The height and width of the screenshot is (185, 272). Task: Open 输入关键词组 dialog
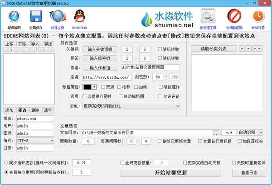tap(100, 49)
